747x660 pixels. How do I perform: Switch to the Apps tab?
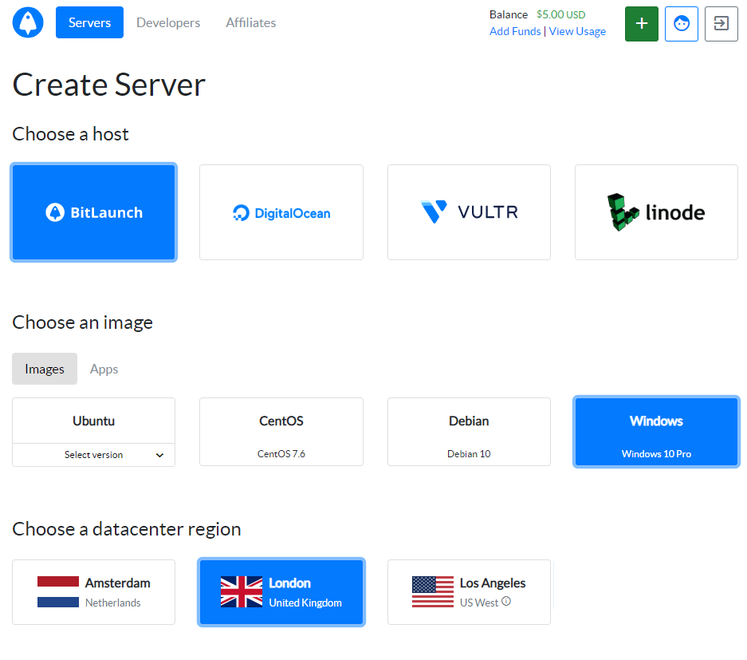click(104, 369)
